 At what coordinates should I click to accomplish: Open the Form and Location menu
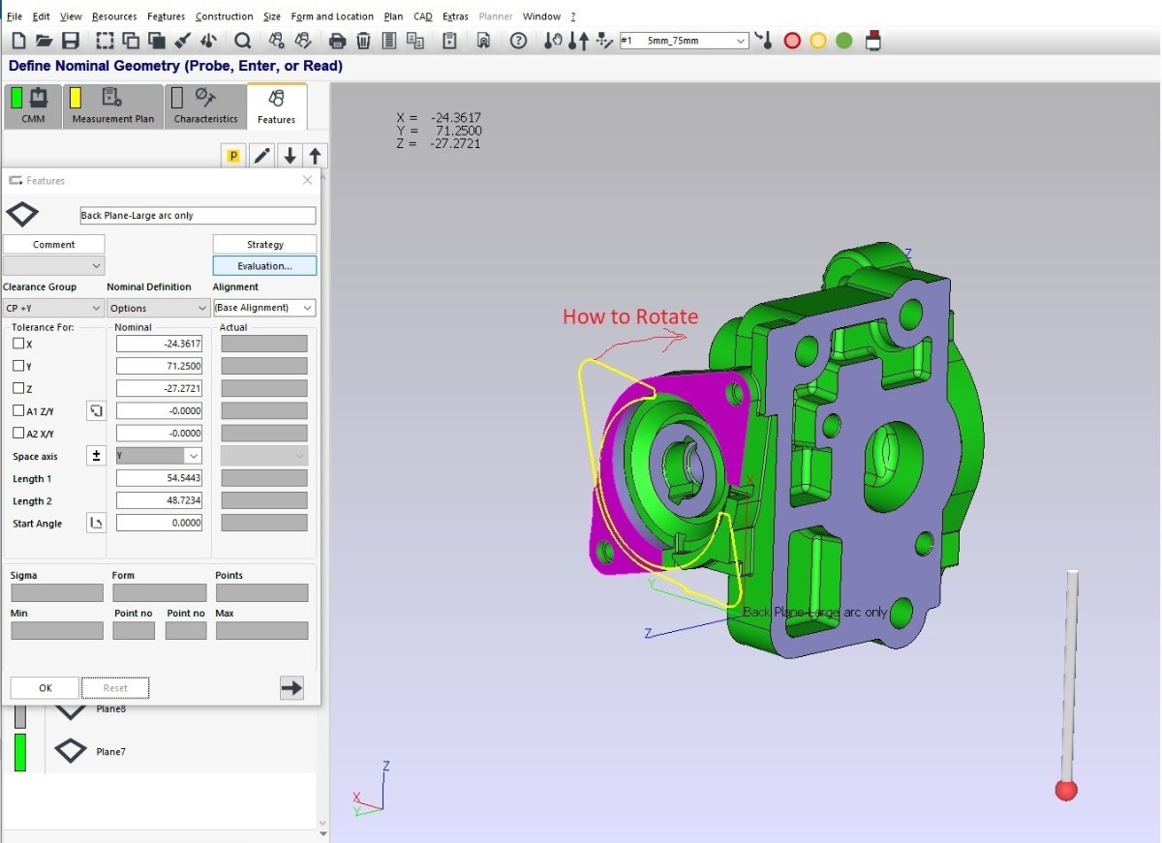332,16
